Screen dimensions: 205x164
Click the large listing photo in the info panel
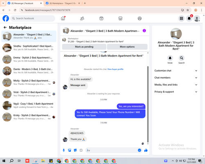coord(176,34)
